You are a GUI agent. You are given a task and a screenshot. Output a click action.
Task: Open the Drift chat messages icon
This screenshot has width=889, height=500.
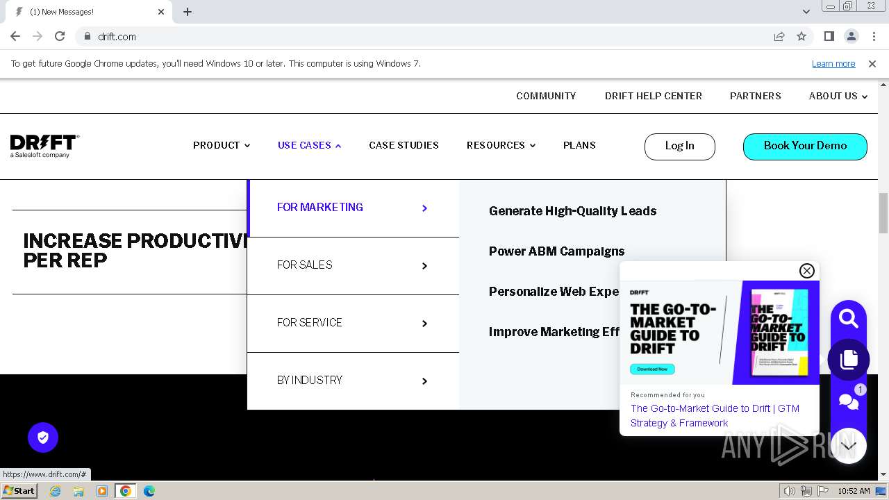coord(848,401)
